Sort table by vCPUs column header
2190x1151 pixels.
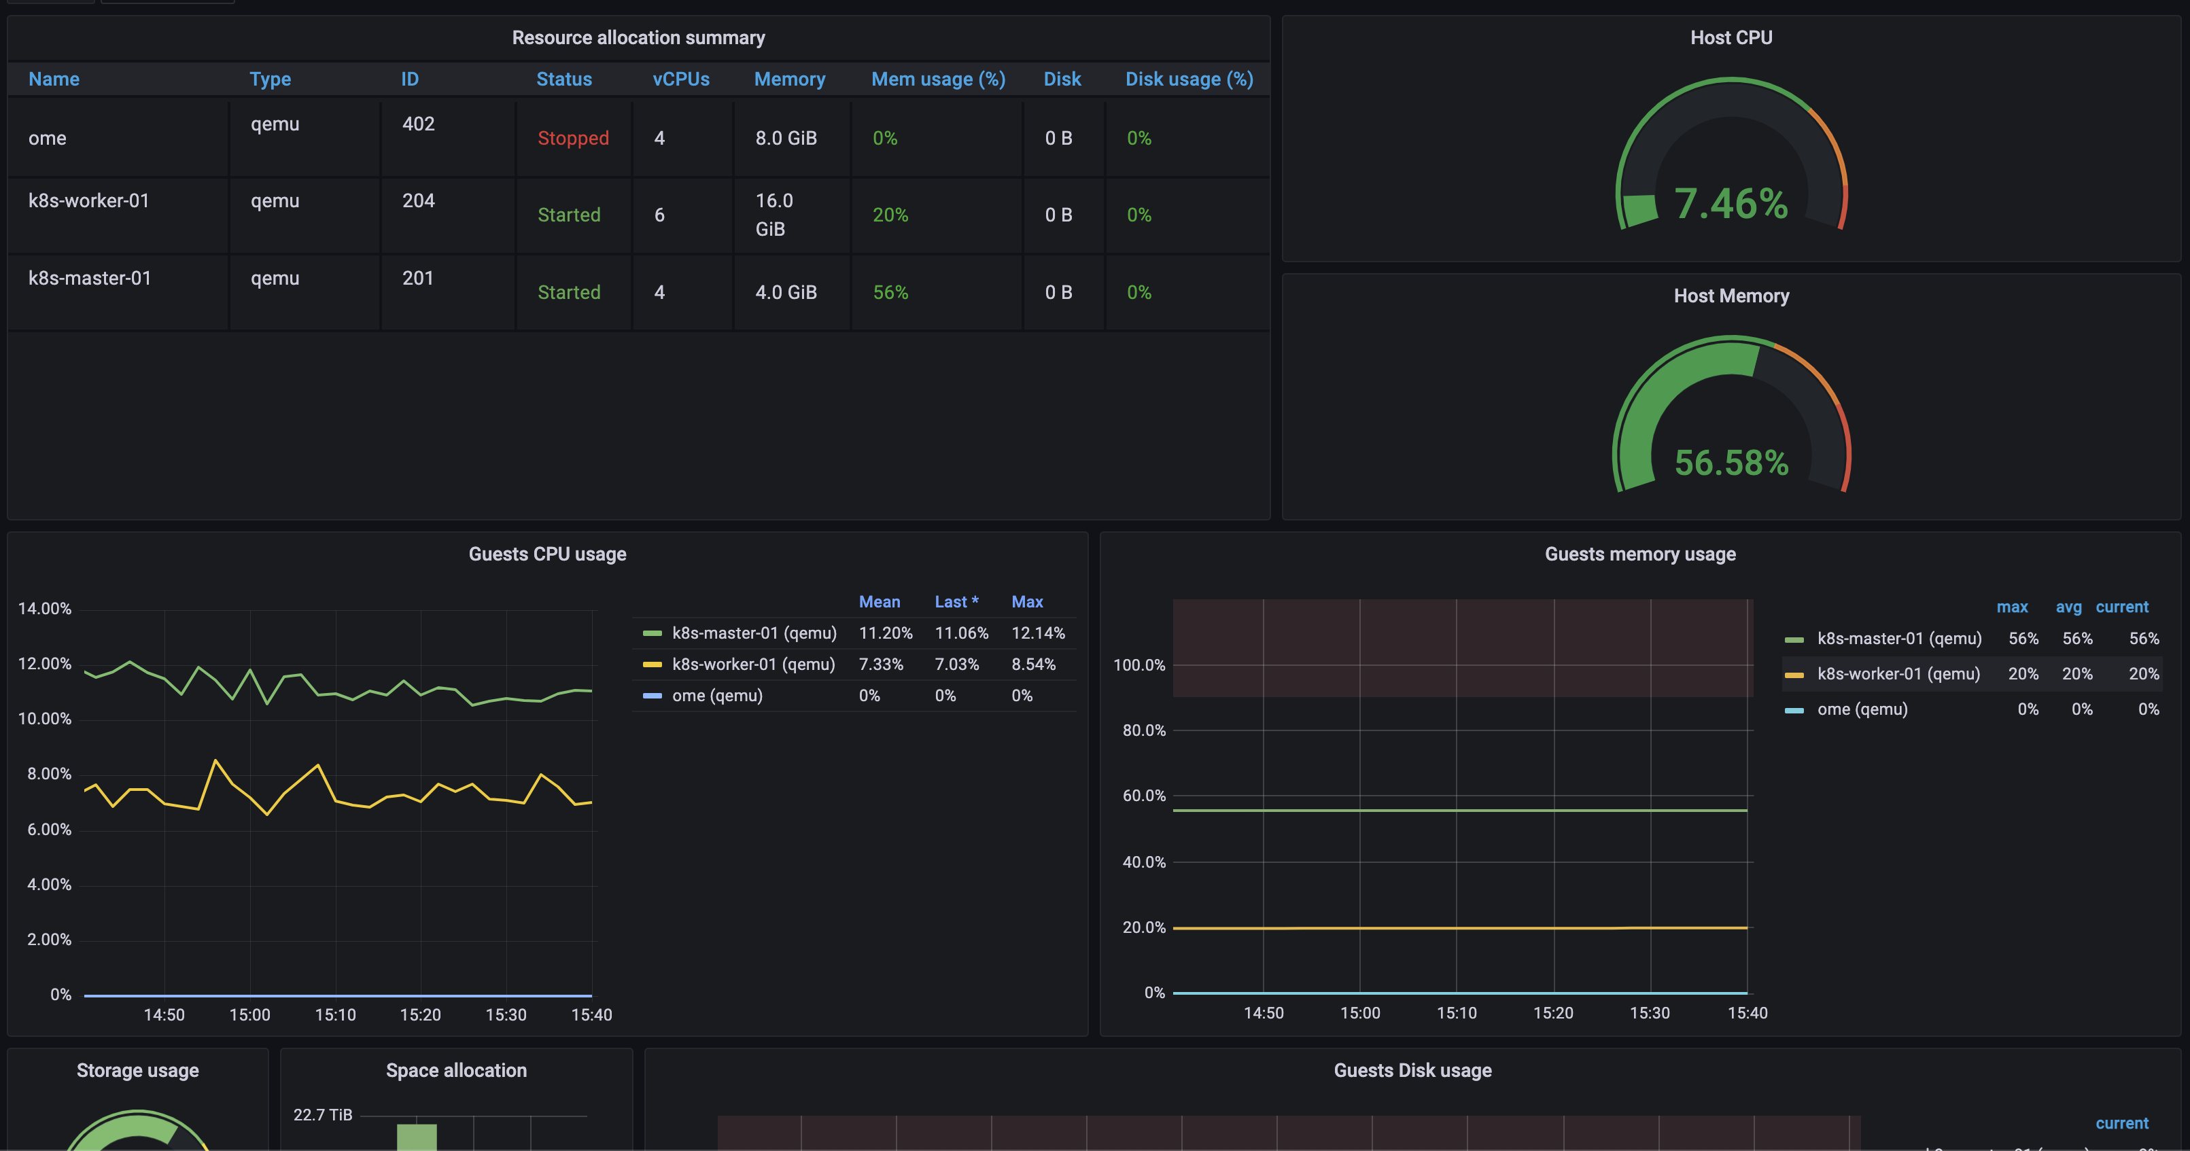click(x=680, y=79)
